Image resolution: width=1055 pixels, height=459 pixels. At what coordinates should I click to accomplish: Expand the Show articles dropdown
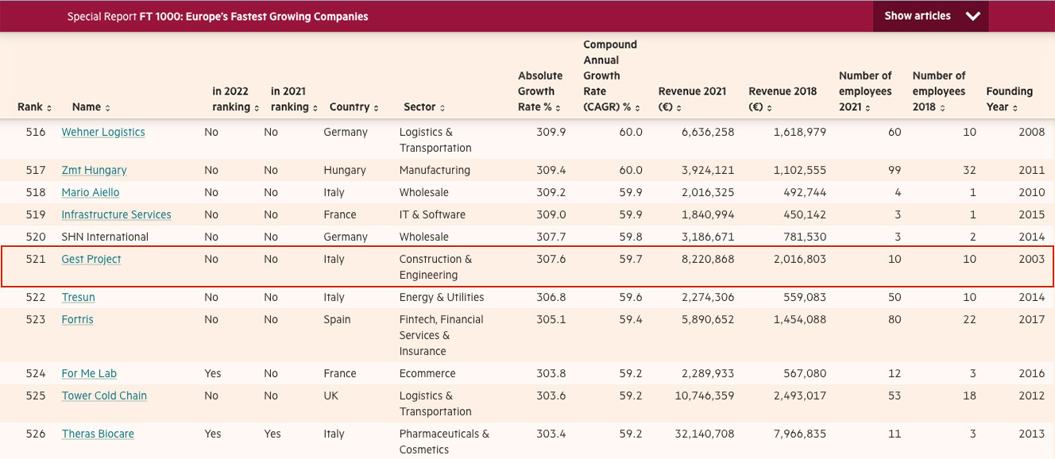pos(930,16)
